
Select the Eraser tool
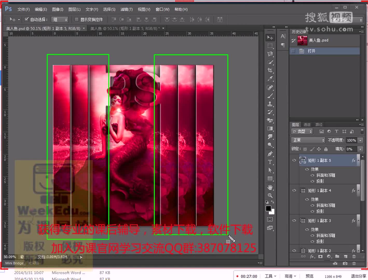pyautogui.click(x=270, y=120)
